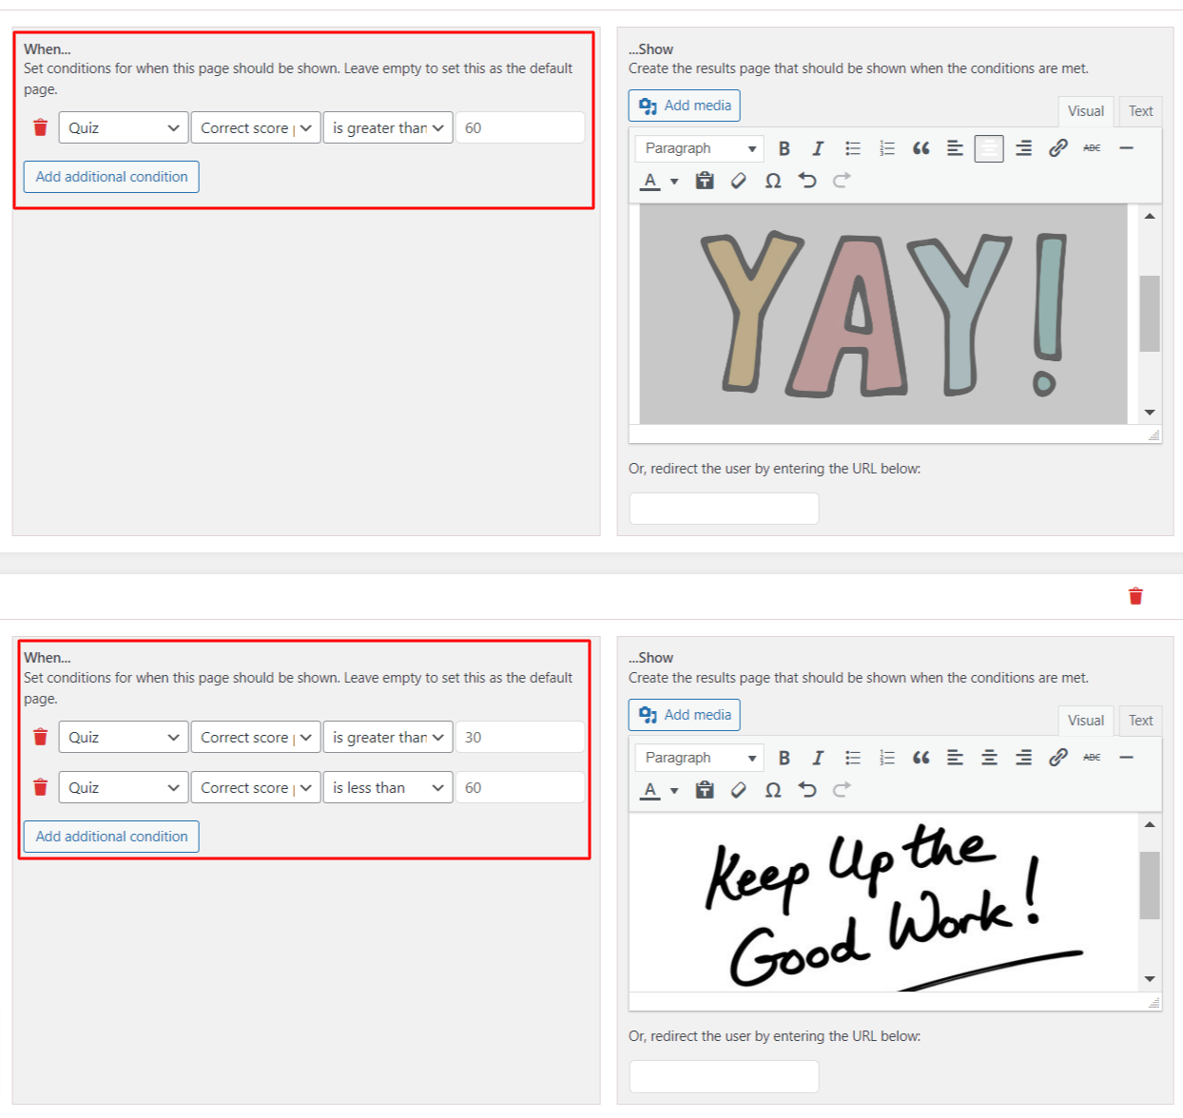The height and width of the screenshot is (1118, 1183).
Task: Insert a link in the bottom editor toolbar
Action: coord(1058,758)
